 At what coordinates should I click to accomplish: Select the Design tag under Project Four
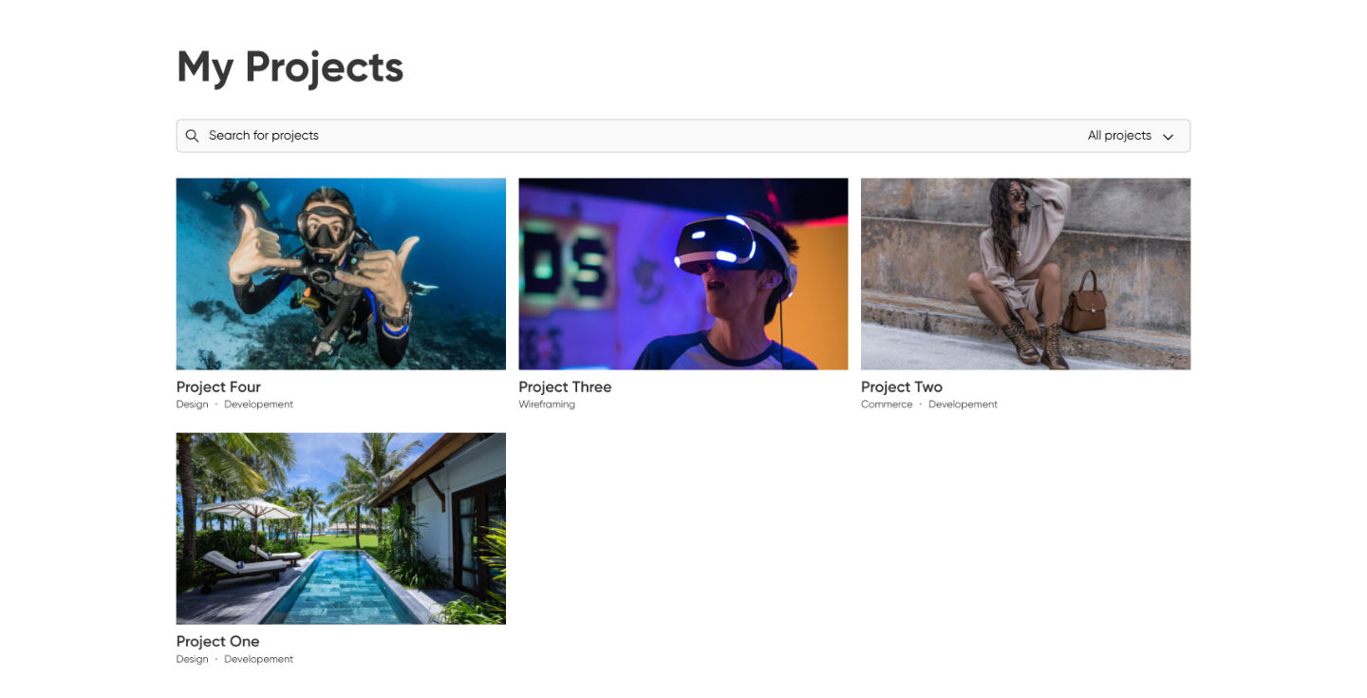[x=192, y=405]
